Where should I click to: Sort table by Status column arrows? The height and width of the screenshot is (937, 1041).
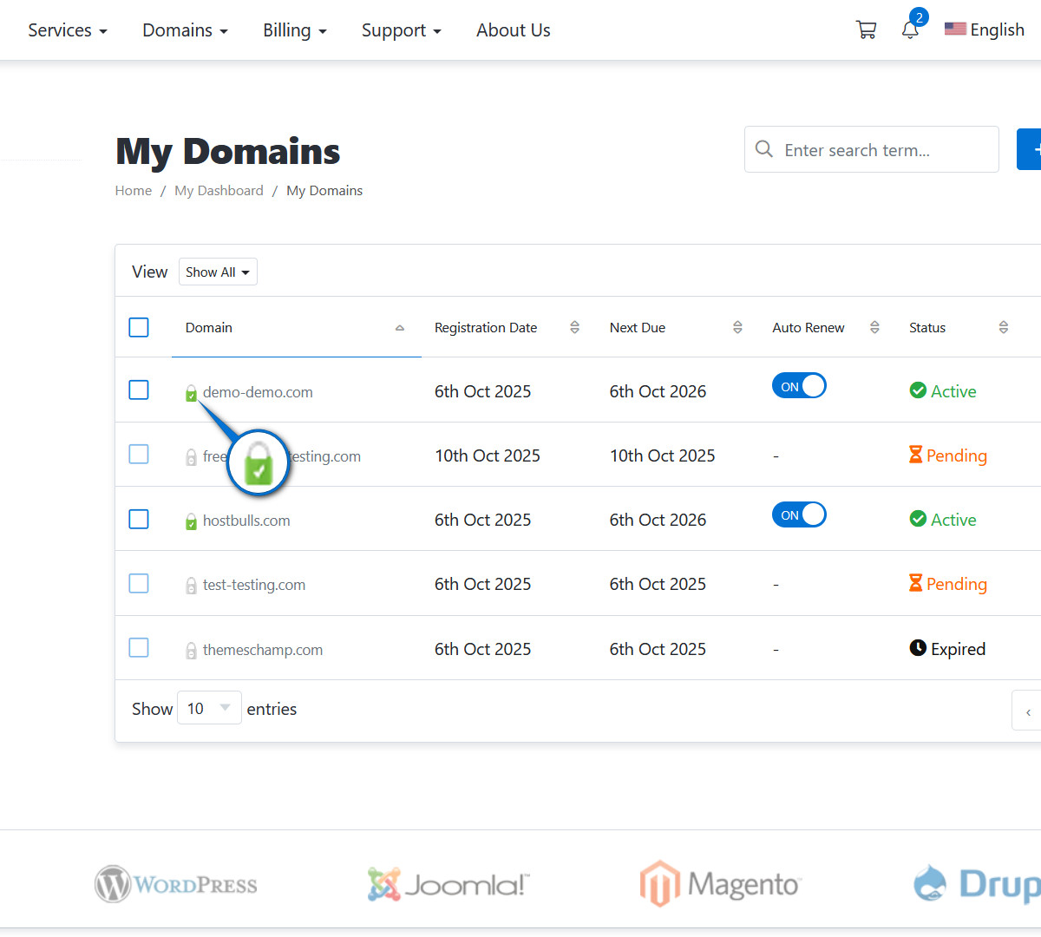pyautogui.click(x=1003, y=328)
